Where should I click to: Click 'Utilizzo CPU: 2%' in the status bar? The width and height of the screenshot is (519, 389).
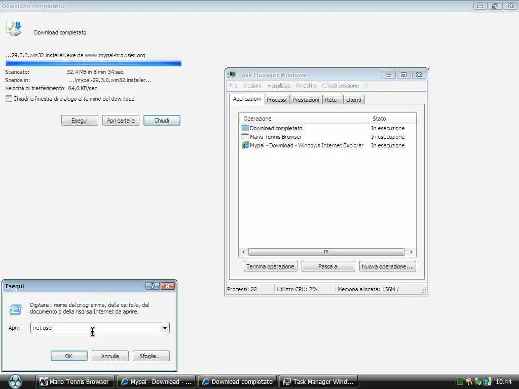[x=297, y=289]
